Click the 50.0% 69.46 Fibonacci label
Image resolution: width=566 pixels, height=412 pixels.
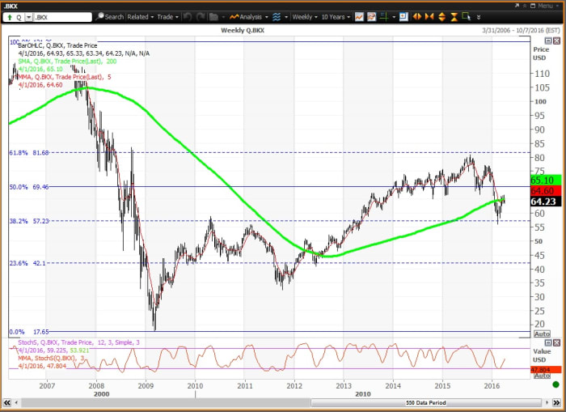click(x=29, y=187)
